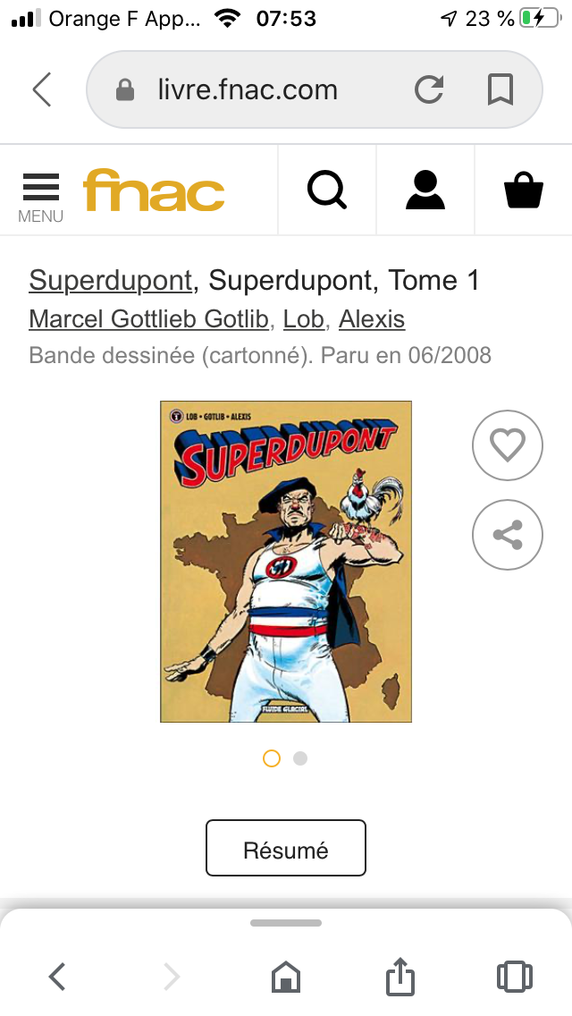
Task: Tap the Superdupont cover image
Action: tap(286, 561)
